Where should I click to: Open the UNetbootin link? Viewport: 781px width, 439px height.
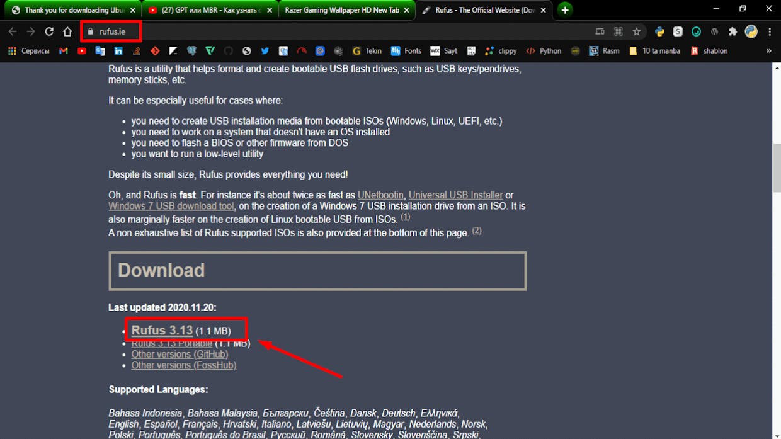(380, 195)
